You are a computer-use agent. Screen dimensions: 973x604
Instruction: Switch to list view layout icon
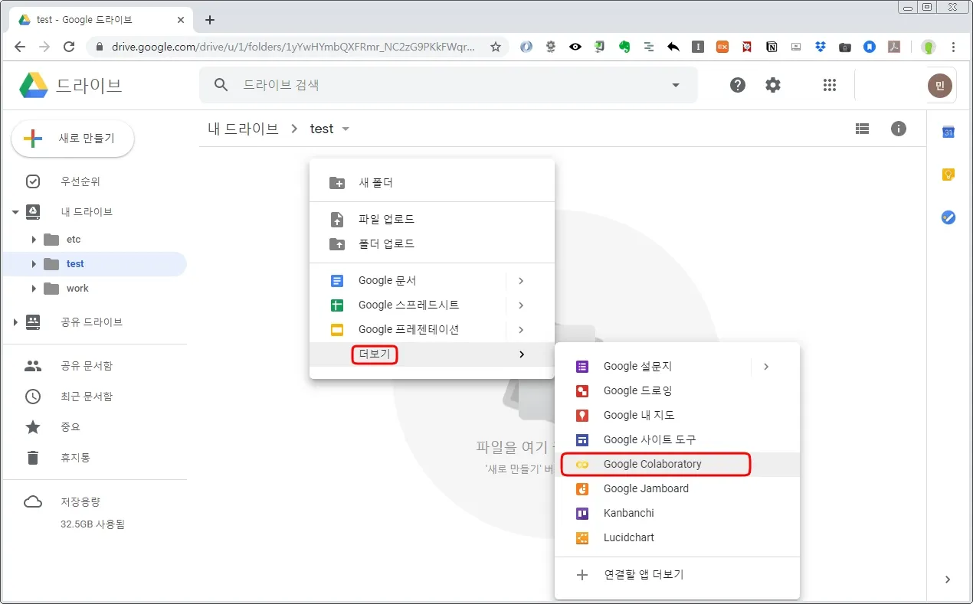pos(863,129)
